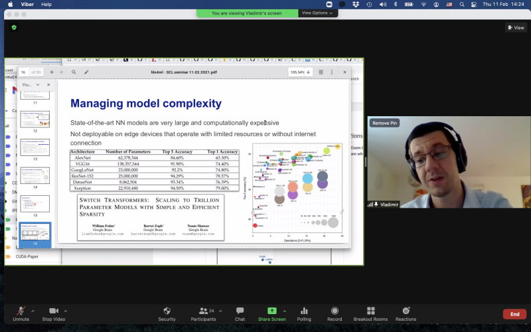Click the View layout button
This screenshot has width=531, height=332.
pyautogui.click(x=516, y=27)
